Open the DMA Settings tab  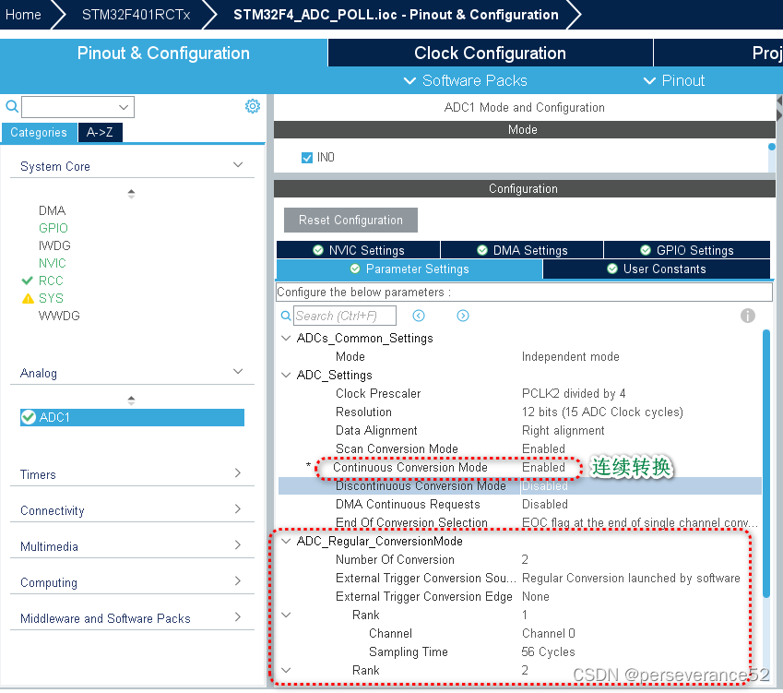[x=522, y=250]
